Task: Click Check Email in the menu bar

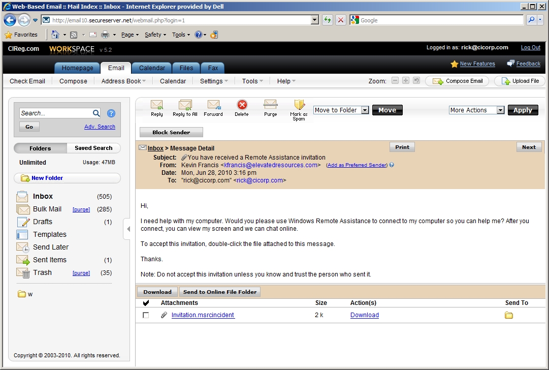Action: tap(27, 81)
